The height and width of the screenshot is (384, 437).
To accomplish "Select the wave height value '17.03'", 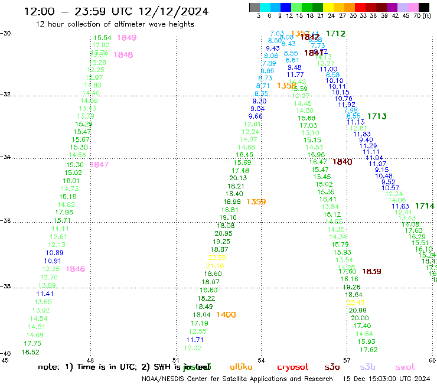I will [x=308, y=125].
